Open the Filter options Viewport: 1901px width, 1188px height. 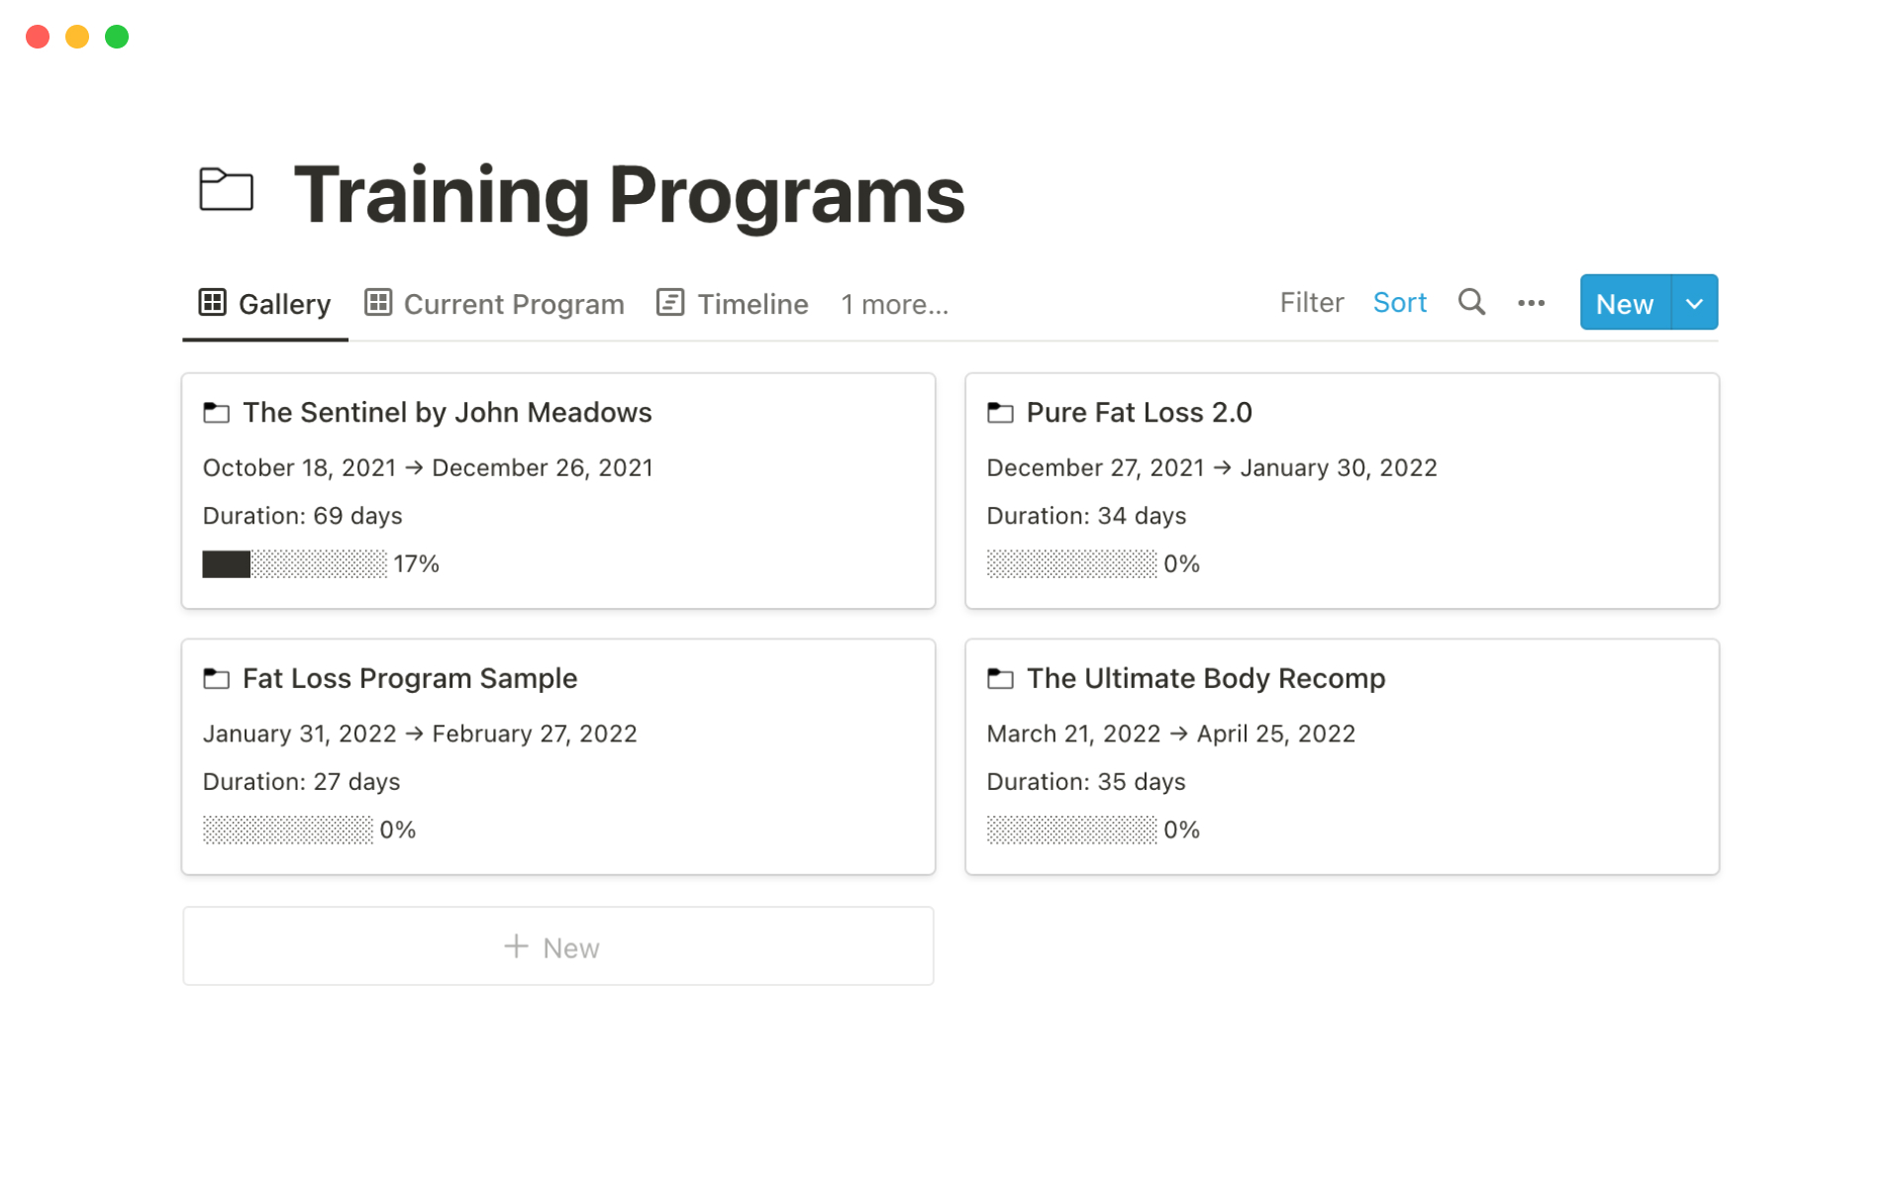1311,303
